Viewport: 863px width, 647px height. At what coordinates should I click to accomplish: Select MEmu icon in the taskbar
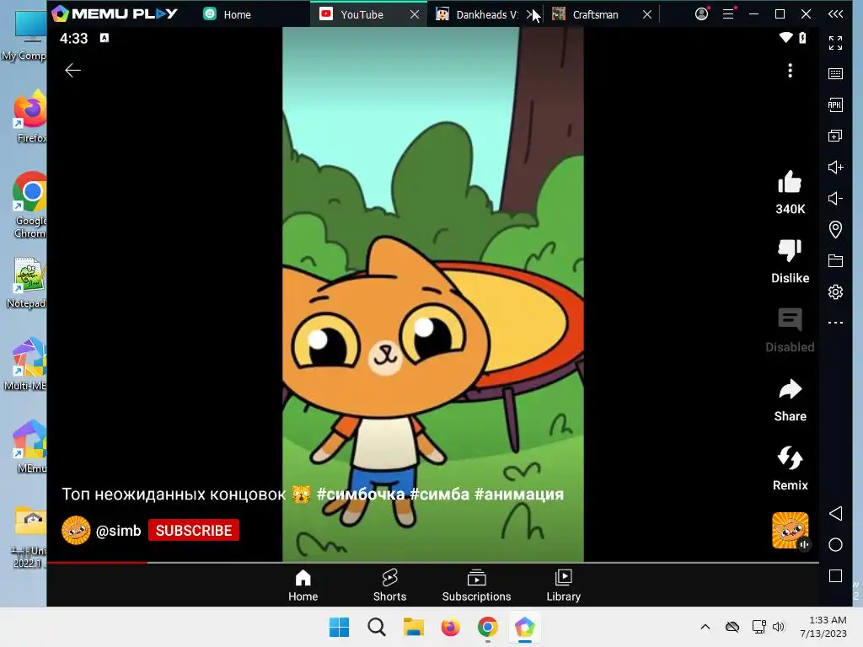pyautogui.click(x=524, y=627)
